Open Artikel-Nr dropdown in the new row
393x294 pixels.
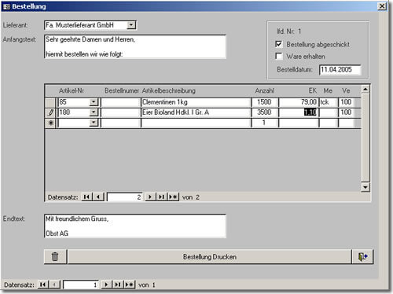click(94, 123)
